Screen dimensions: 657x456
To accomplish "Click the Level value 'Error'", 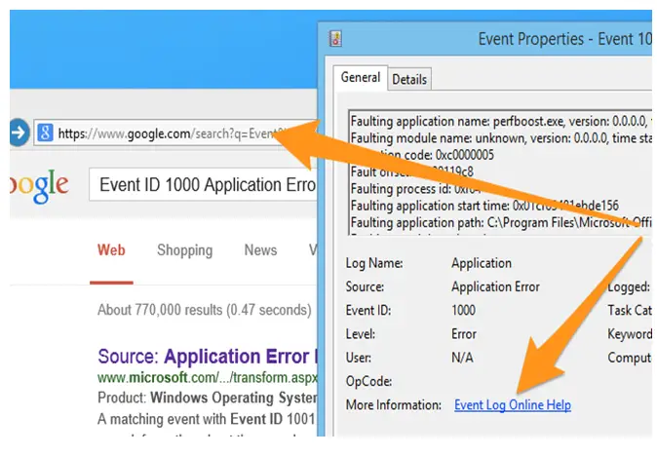I will [x=464, y=334].
